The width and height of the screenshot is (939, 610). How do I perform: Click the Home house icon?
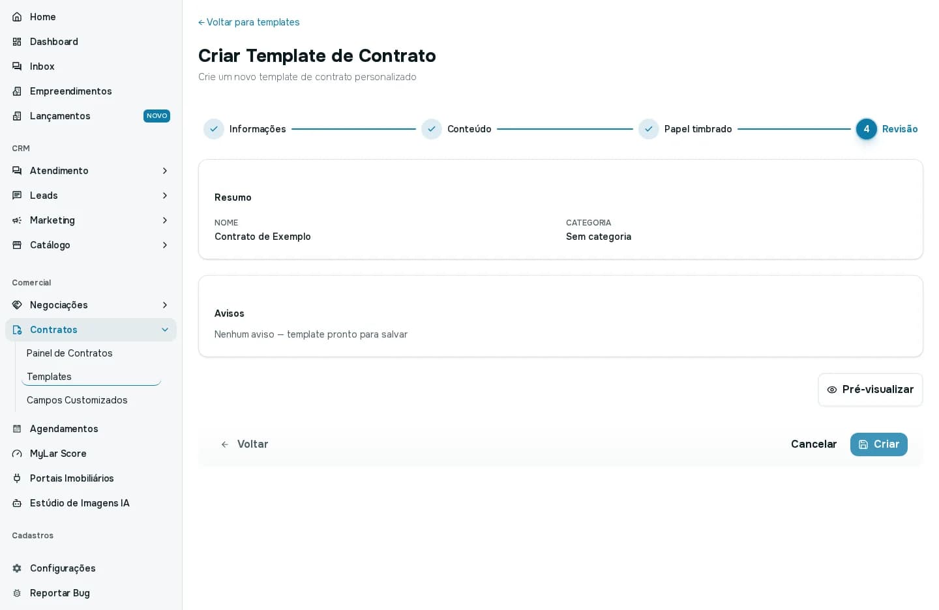pos(17,17)
